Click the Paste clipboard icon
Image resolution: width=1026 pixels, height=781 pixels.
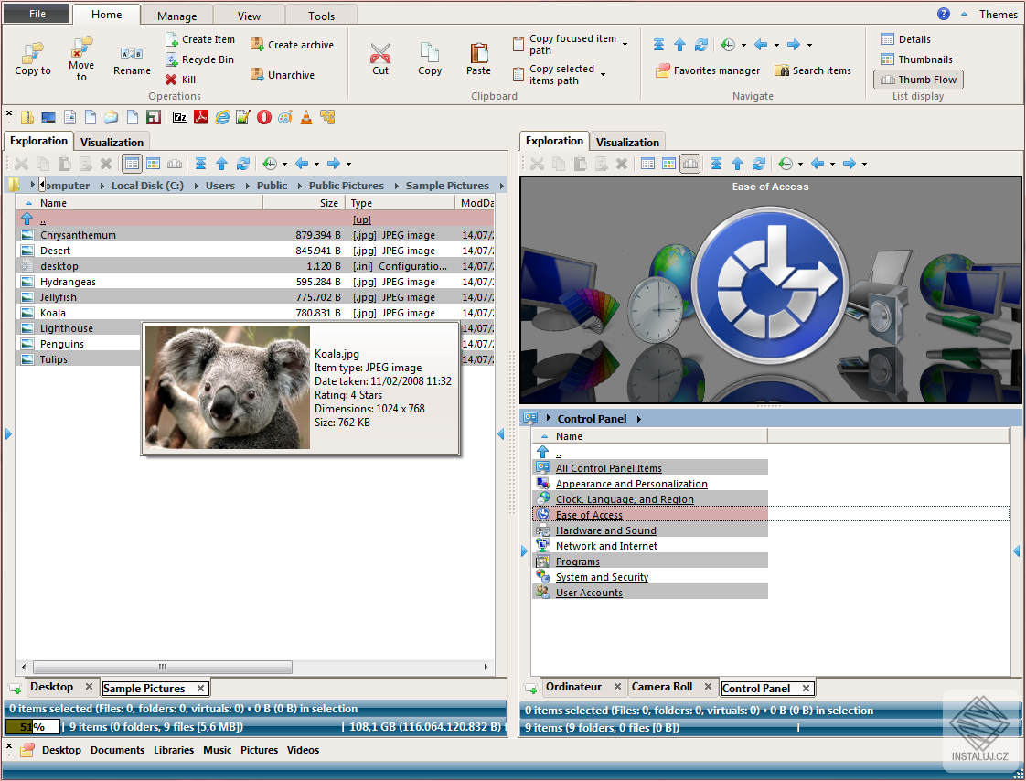click(478, 53)
